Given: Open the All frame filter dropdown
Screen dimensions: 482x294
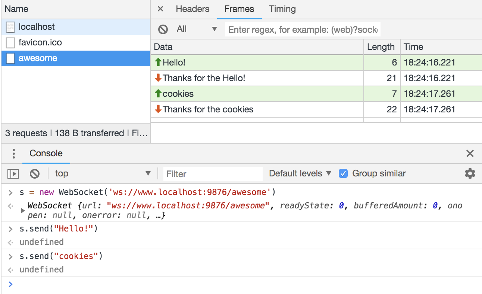Looking at the screenshot, I should (x=197, y=29).
